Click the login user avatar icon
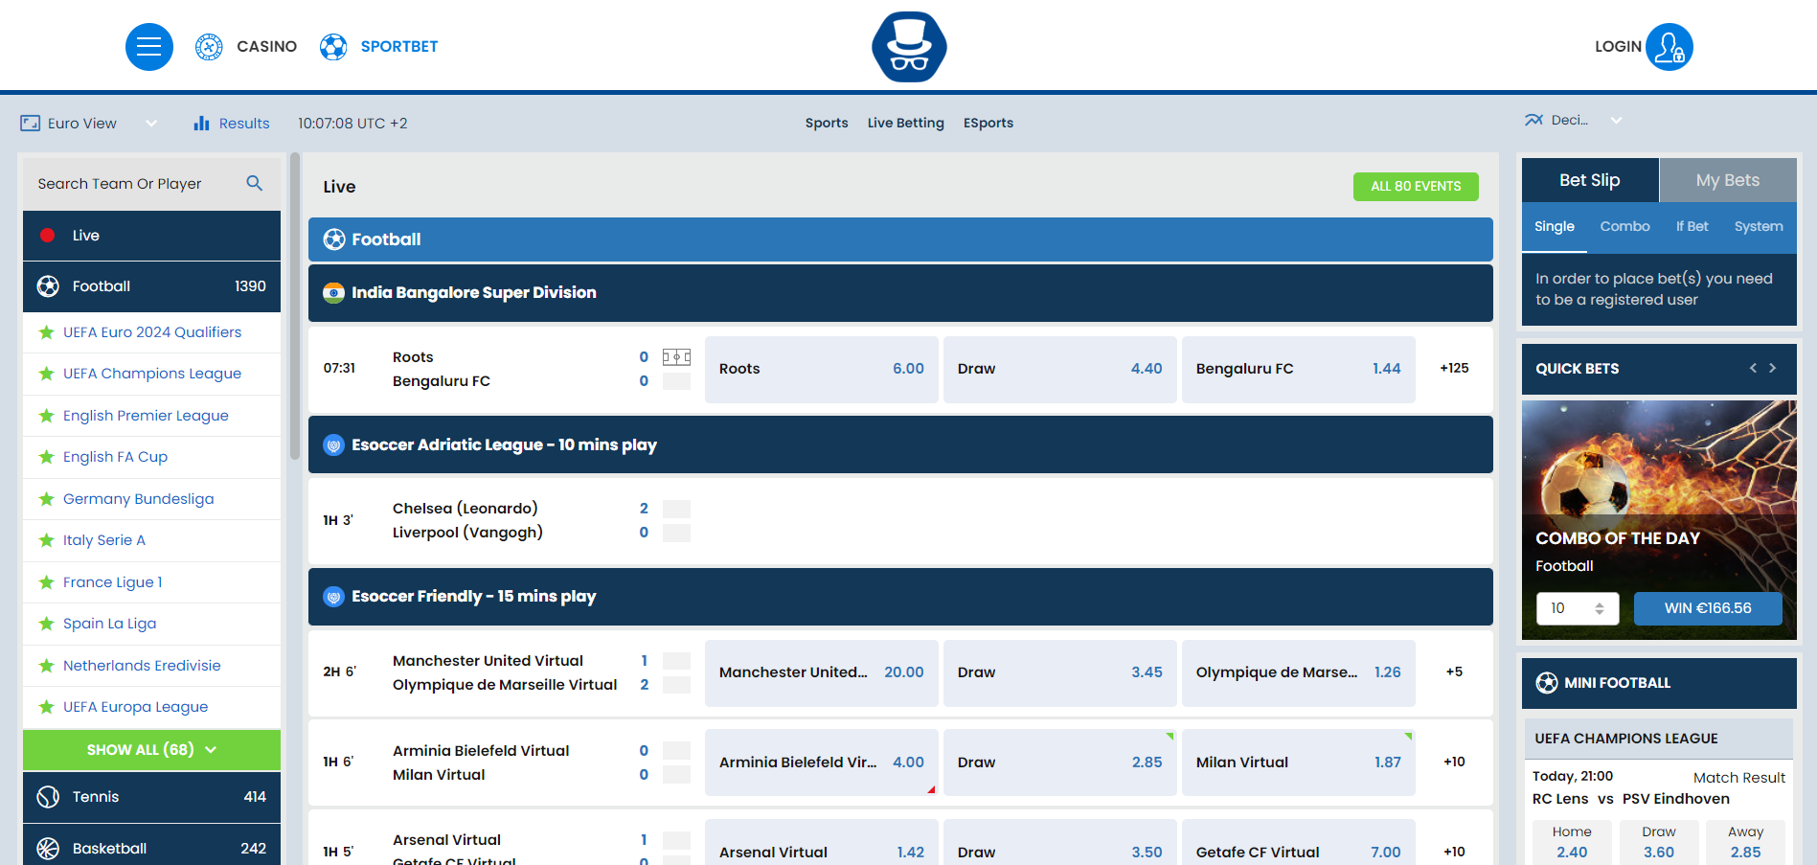Viewport: 1817px width, 865px height. click(x=1669, y=47)
